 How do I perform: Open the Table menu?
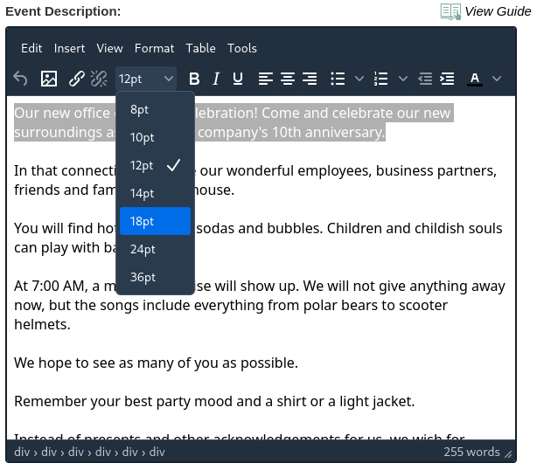(200, 48)
